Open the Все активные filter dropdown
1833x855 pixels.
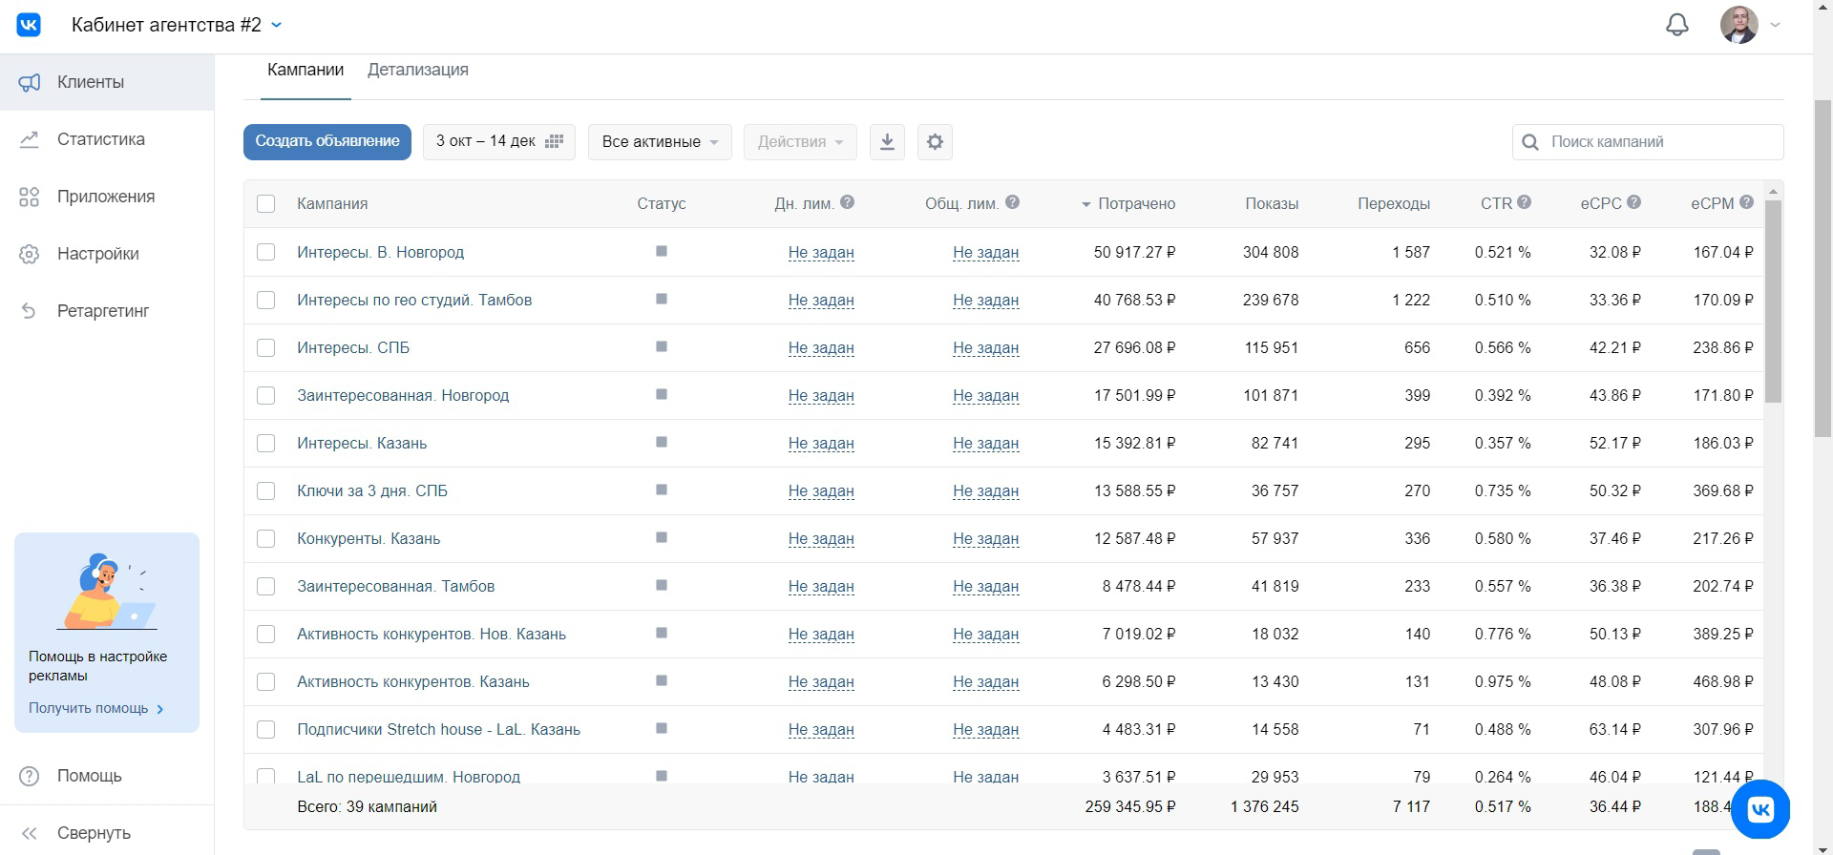tap(660, 141)
